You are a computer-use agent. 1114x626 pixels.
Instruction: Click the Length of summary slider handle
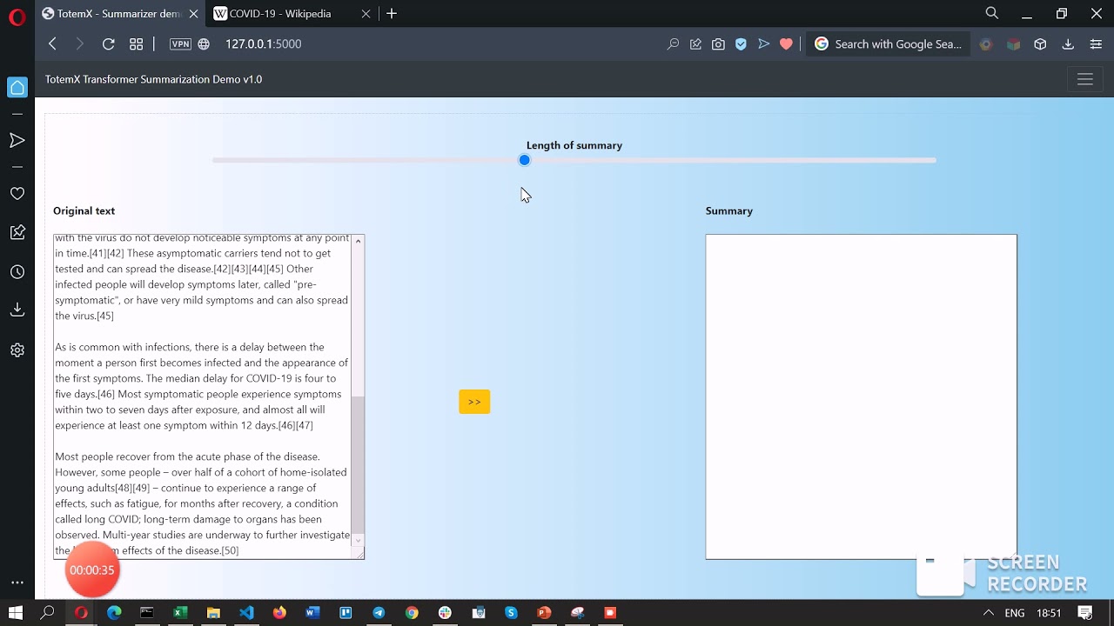[524, 160]
